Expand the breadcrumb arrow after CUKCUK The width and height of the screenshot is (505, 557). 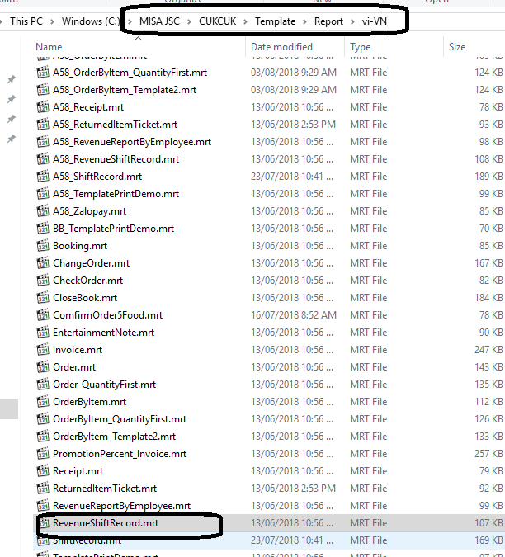(245, 21)
